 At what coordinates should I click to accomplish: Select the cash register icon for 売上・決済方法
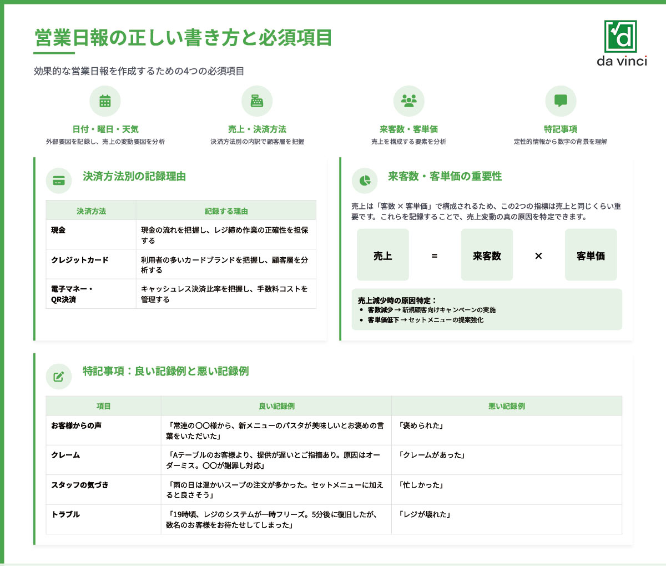tap(256, 101)
